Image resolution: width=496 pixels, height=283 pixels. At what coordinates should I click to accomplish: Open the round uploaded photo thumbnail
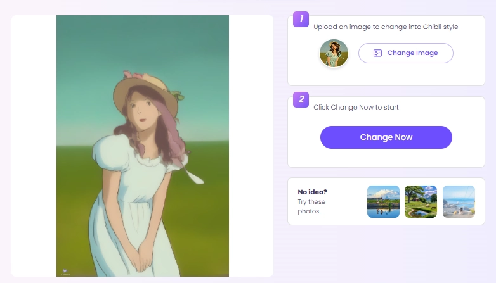click(x=334, y=53)
